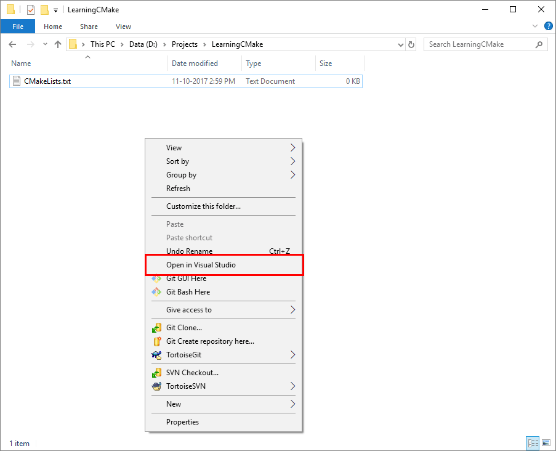Viewport: 556px width, 451px height.
Task: Click the New folder quick access icon
Action: pos(44,10)
